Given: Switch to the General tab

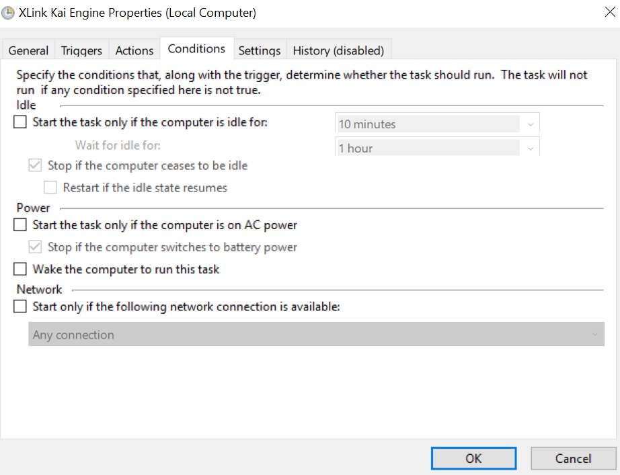Looking at the screenshot, I should (x=28, y=50).
